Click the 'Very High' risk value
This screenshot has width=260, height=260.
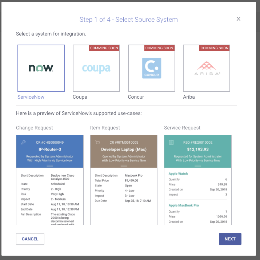(x=57, y=194)
